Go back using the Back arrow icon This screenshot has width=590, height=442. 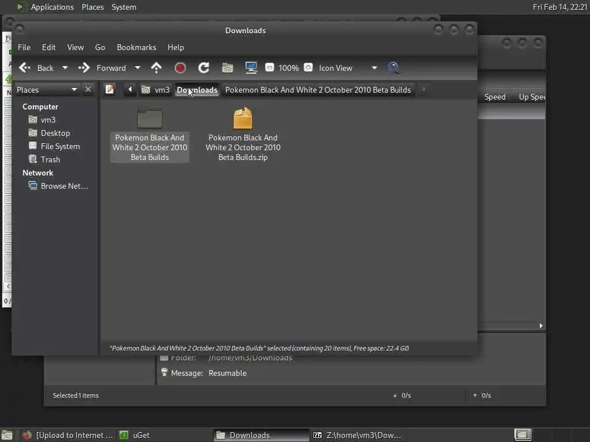pyautogui.click(x=25, y=68)
